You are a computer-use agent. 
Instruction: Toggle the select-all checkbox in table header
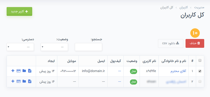point(200,61)
